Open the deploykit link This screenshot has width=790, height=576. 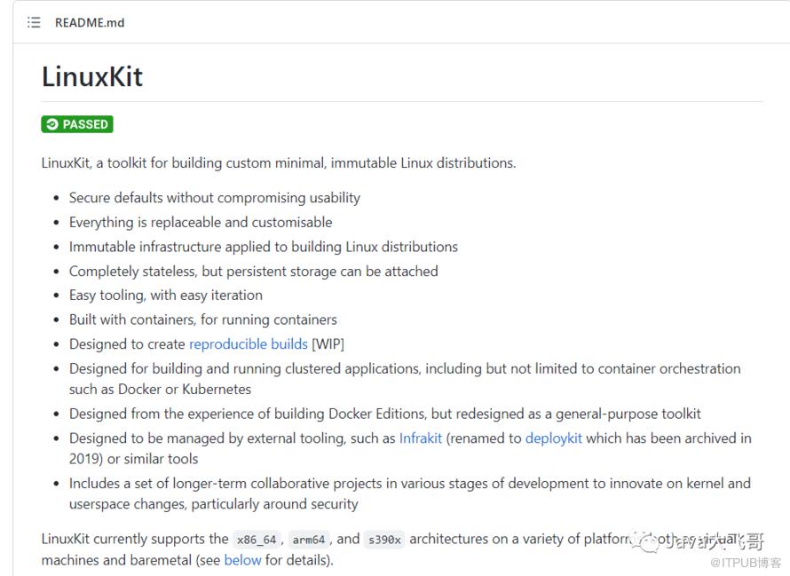(554, 438)
